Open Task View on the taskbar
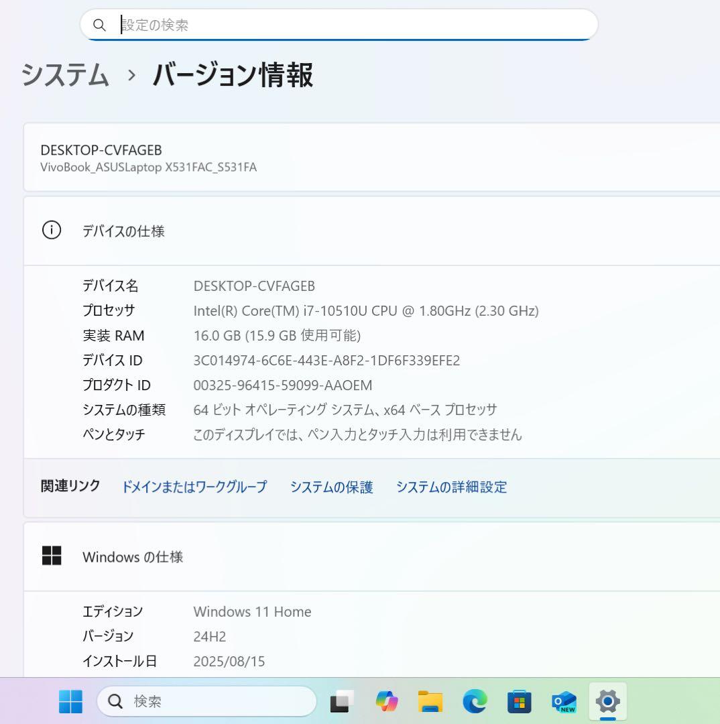The height and width of the screenshot is (724, 720). [x=342, y=701]
